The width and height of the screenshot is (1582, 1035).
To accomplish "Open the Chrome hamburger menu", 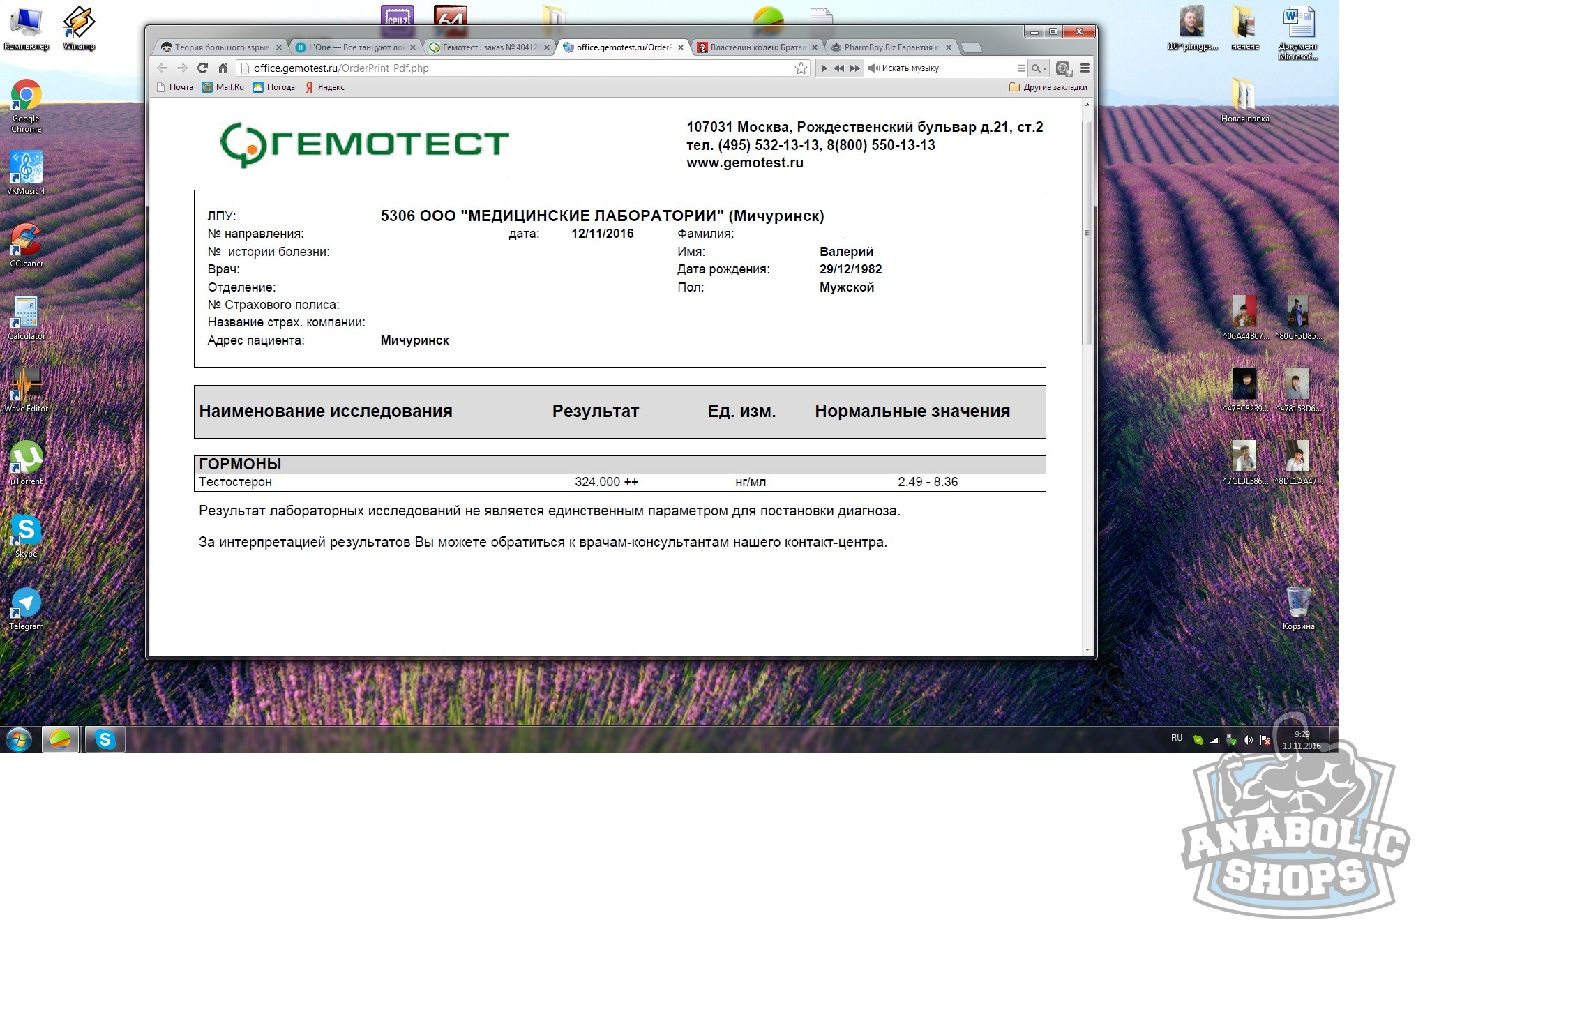I will (x=1084, y=68).
